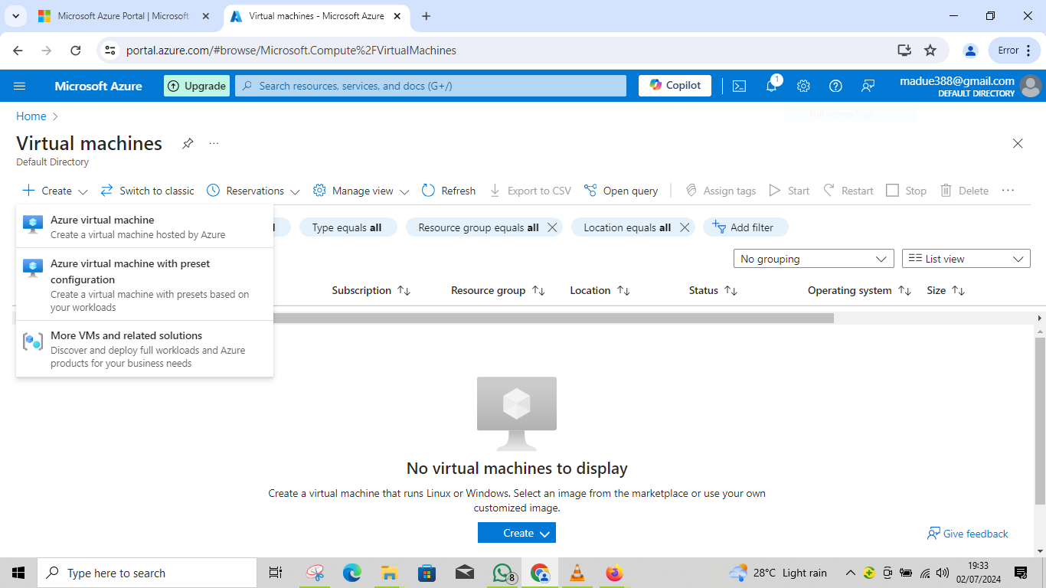
Task: Sort by Operating system column
Action: (859, 291)
